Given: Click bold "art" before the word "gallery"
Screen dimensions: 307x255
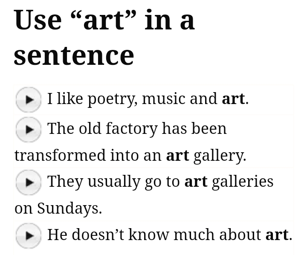Looking at the screenshot, I should point(177,156).
